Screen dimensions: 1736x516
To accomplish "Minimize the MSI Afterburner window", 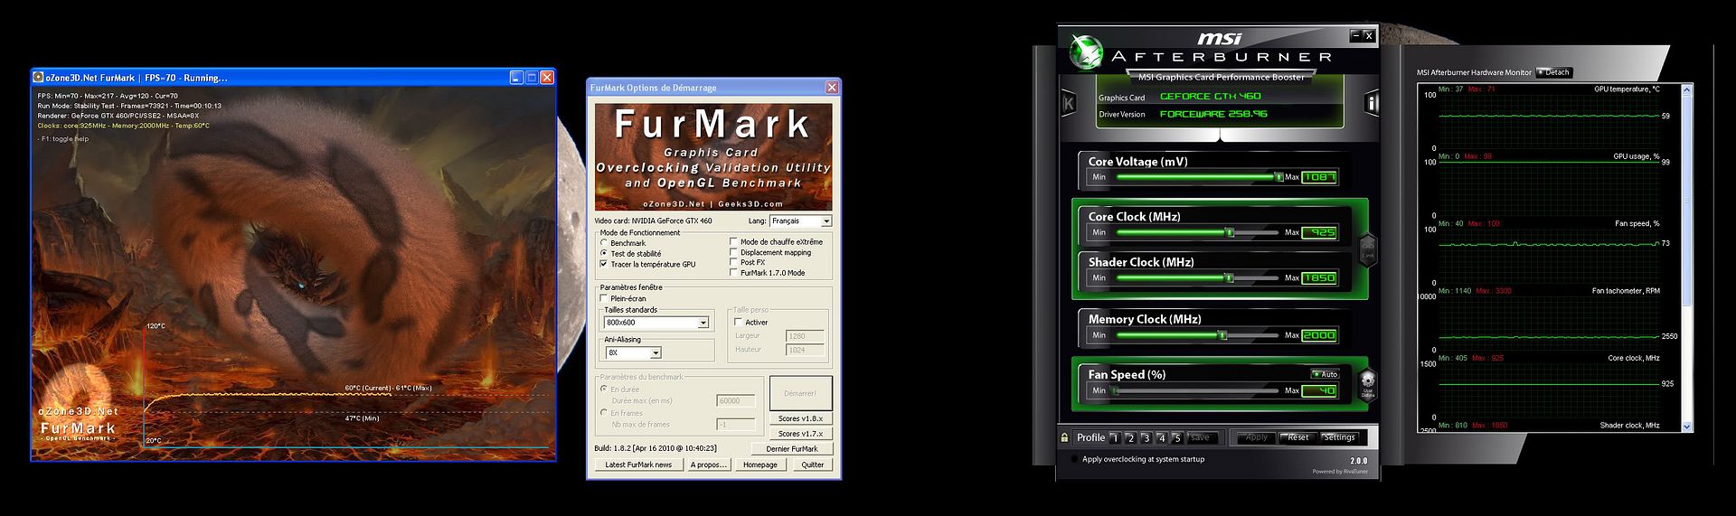I will point(1356,36).
